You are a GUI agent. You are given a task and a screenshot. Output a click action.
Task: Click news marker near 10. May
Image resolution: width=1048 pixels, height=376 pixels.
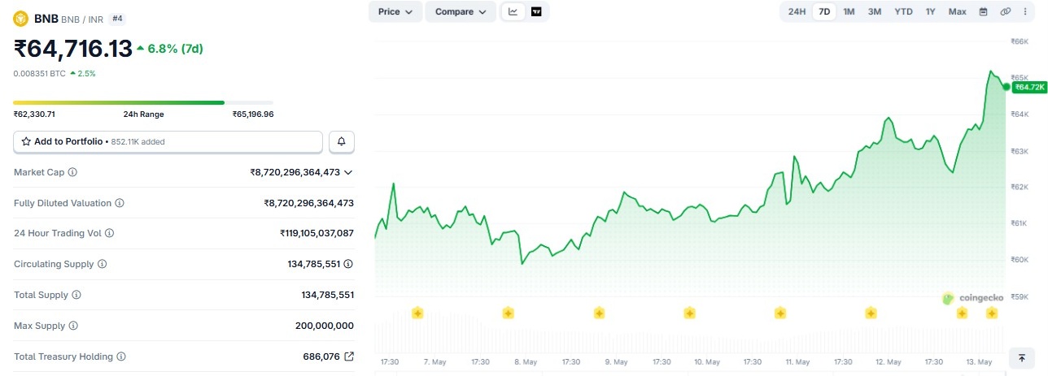[689, 313]
